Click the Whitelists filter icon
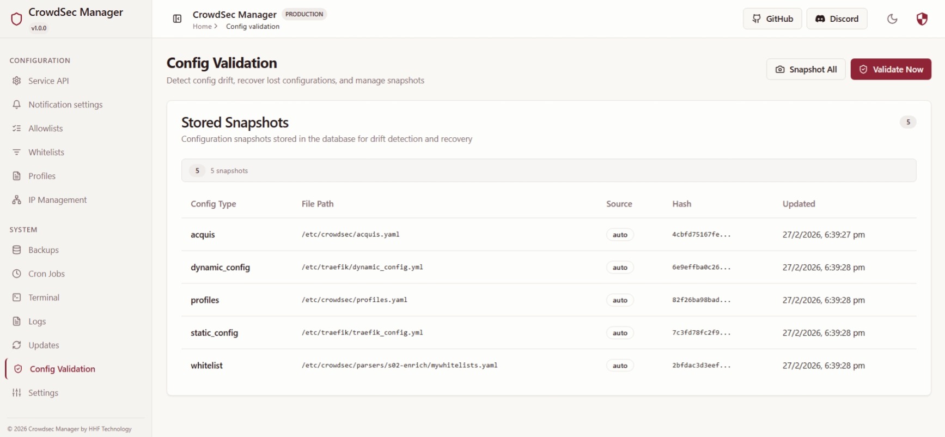The image size is (945, 437). coord(17,152)
